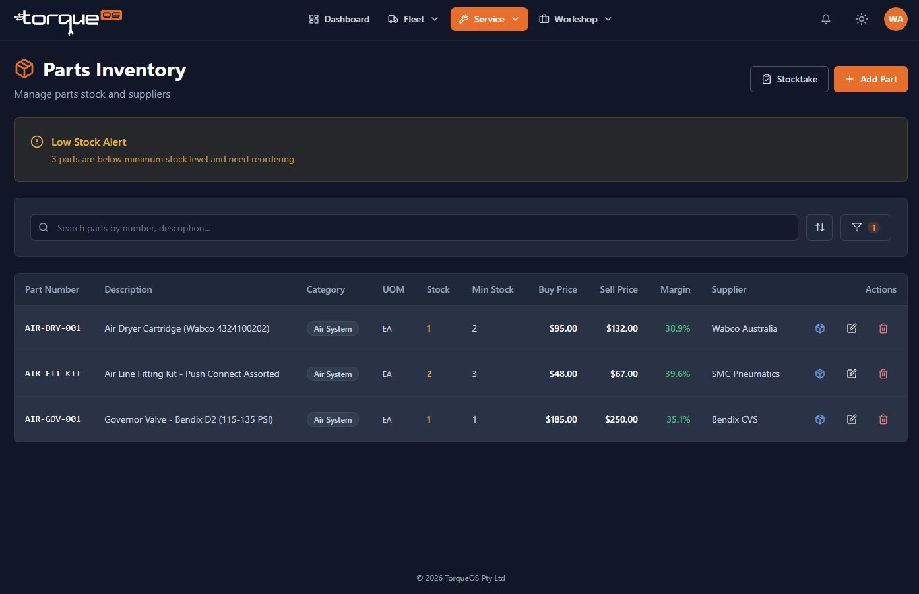Screen dimensions: 919x594
Task: Sort by UOM column header
Action: pos(393,289)
